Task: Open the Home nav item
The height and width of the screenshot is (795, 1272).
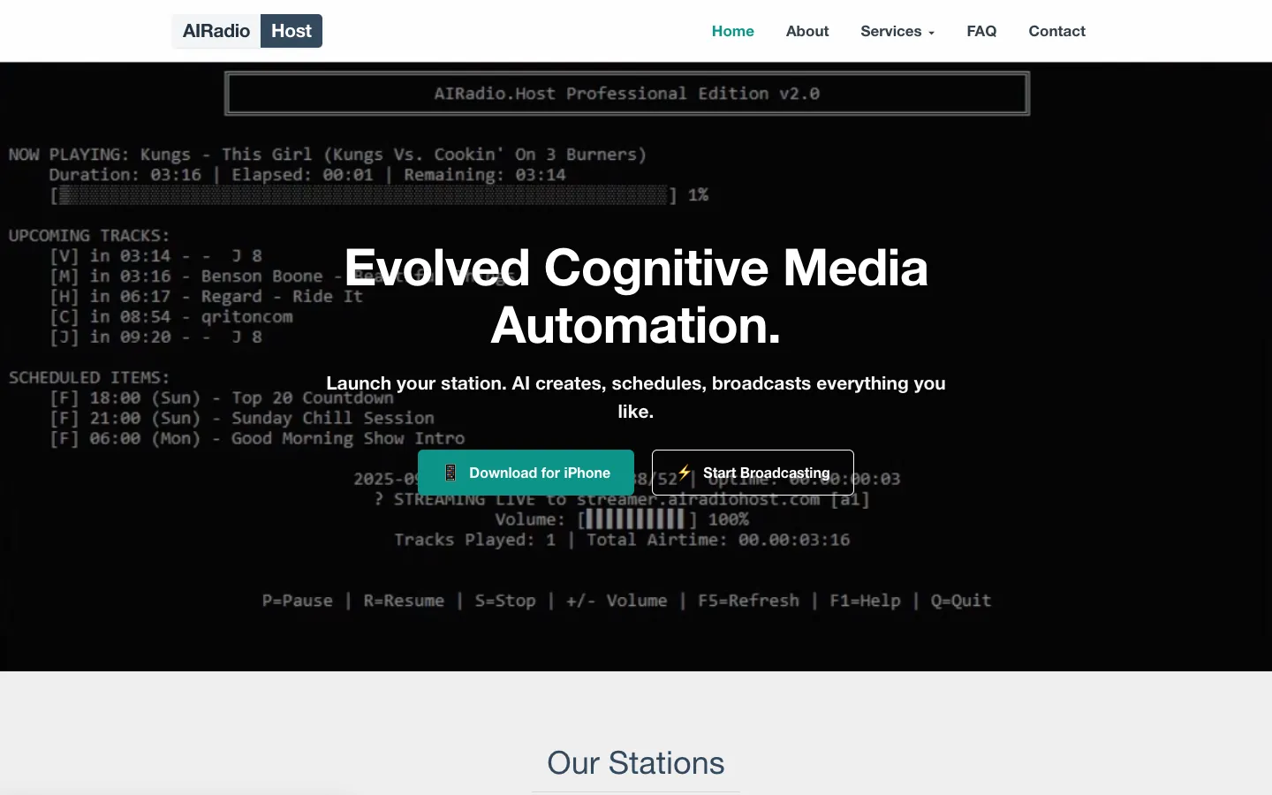Action: click(x=733, y=31)
